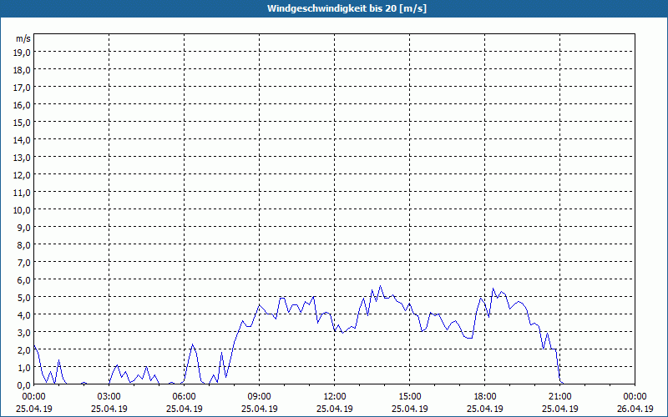Click the 19,0 y-axis label

pyautogui.click(x=22, y=53)
